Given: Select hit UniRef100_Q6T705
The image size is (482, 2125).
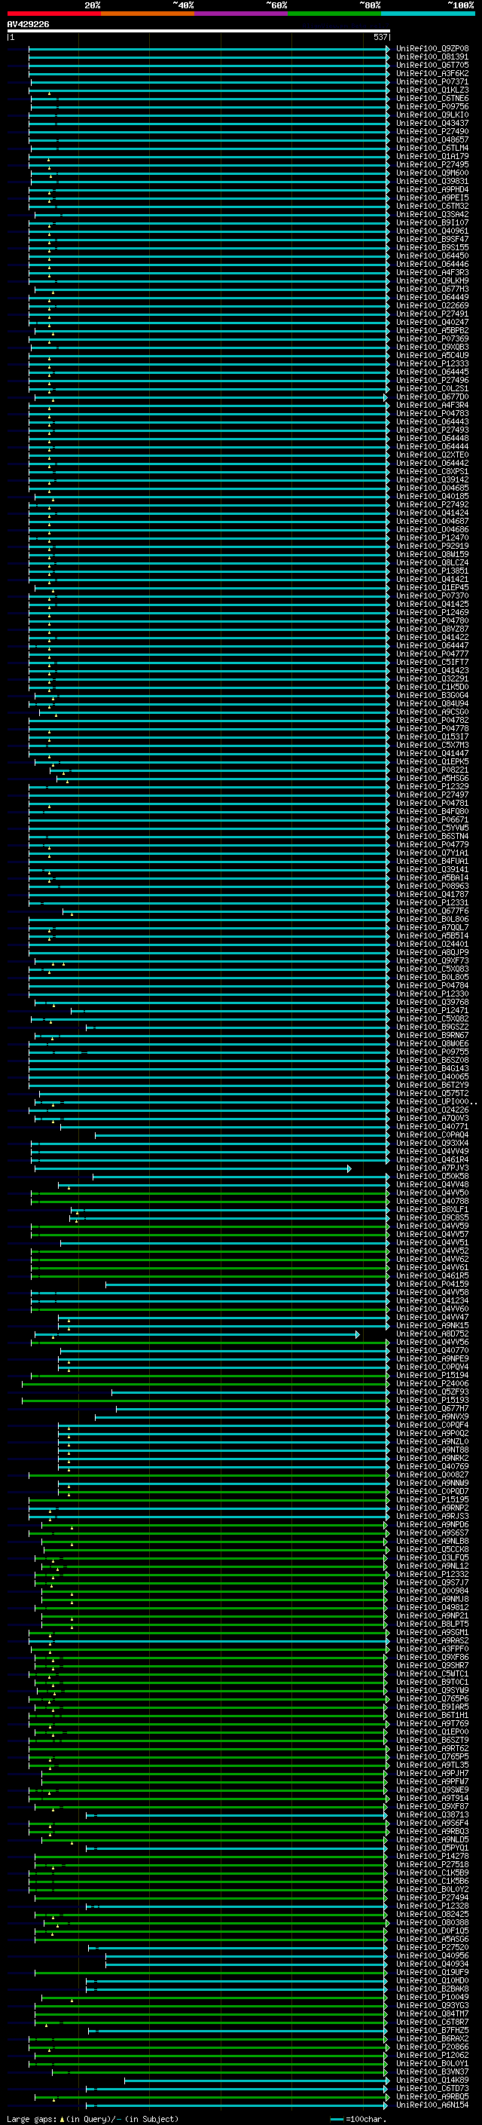Looking at the screenshot, I should pyautogui.click(x=432, y=65).
